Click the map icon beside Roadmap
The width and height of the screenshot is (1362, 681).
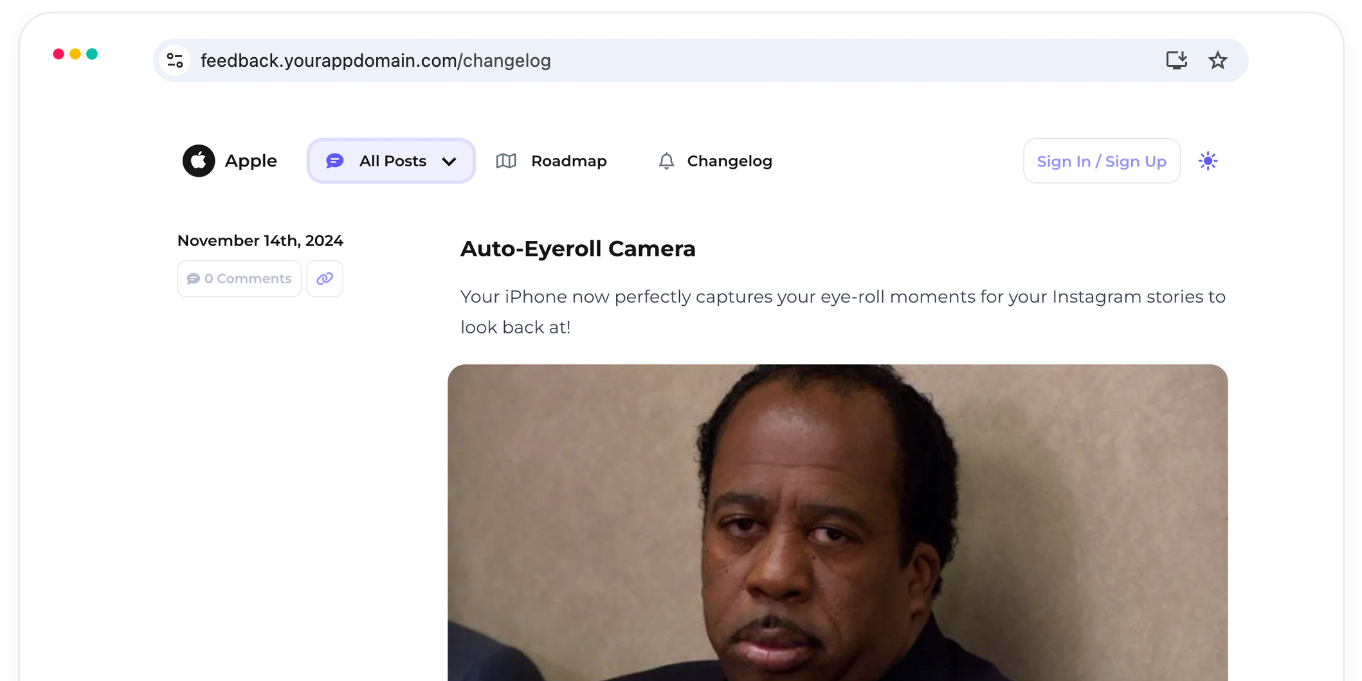pyautogui.click(x=505, y=161)
